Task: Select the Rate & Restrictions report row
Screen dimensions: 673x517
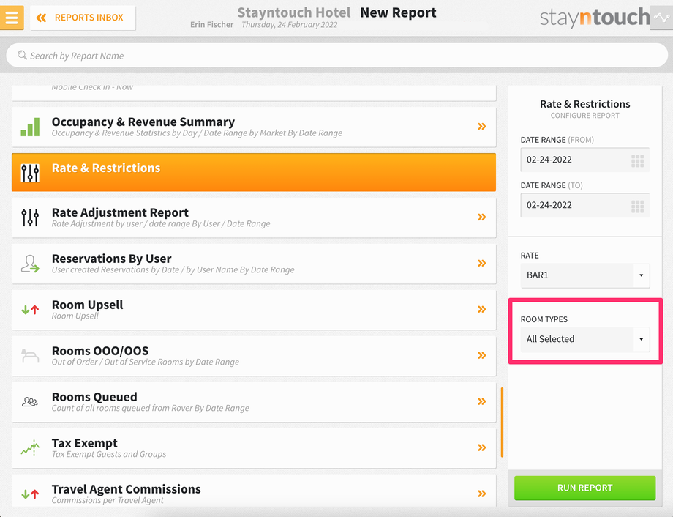Action: click(x=254, y=172)
